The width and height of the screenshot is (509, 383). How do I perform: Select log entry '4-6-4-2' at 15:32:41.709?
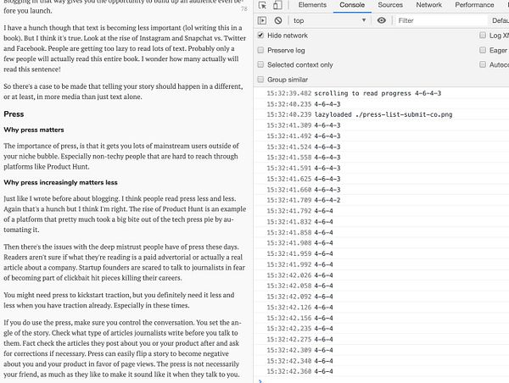point(381,200)
